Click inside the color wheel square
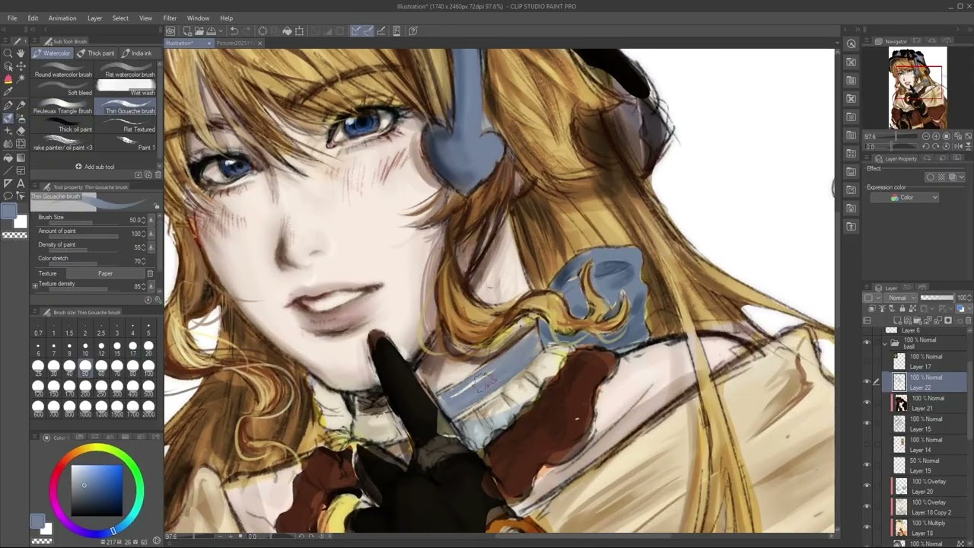This screenshot has width=974, height=548. click(97, 491)
